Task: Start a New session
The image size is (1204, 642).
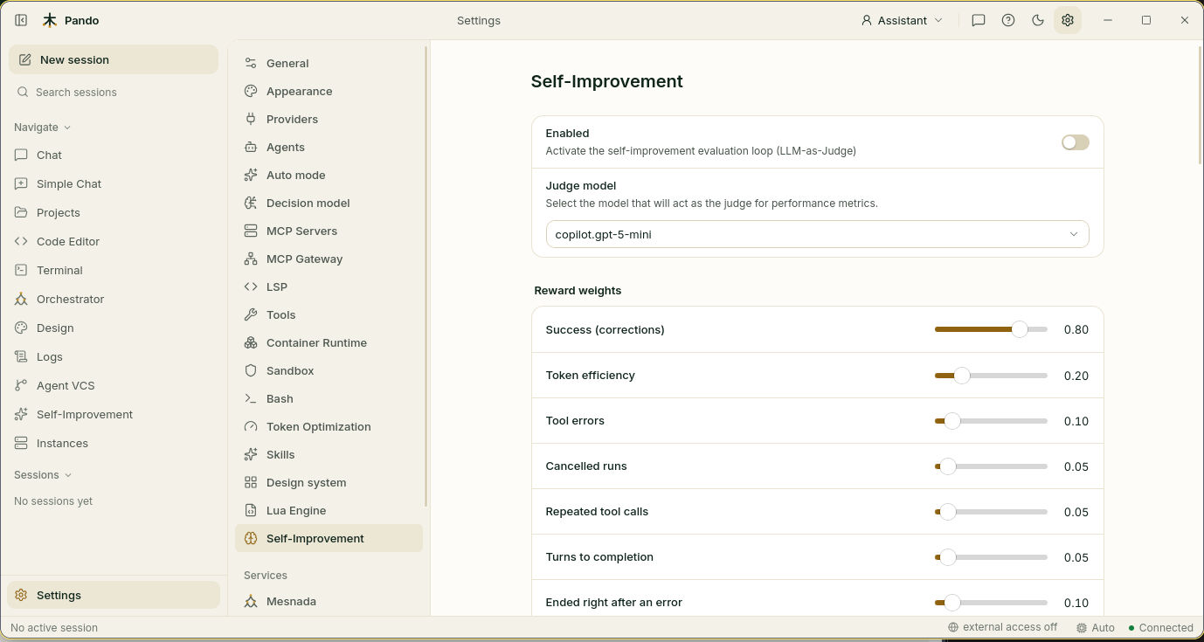Action: pos(114,59)
